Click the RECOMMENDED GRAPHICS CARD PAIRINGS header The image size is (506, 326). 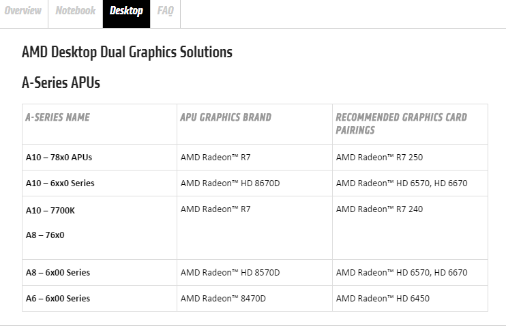coord(402,123)
